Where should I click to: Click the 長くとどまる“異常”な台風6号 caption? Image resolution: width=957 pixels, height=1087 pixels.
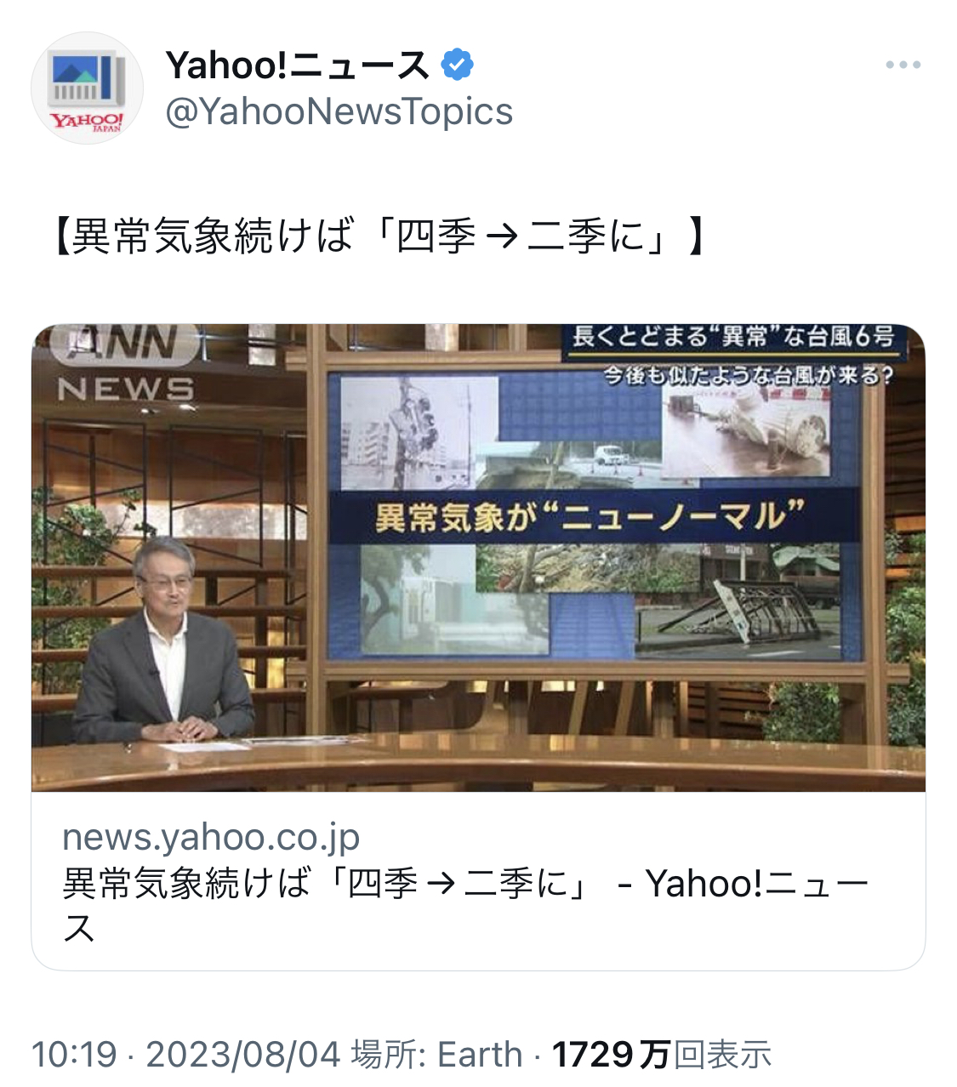pos(733,337)
